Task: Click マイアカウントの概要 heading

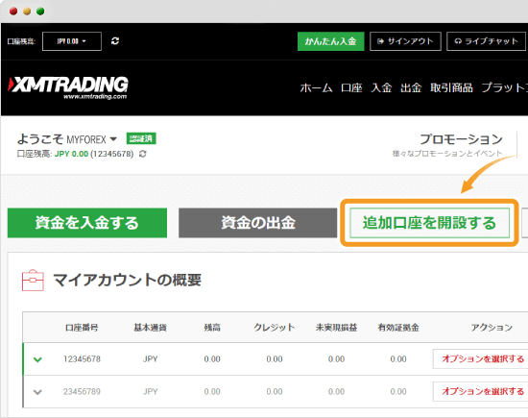Action: coord(128,280)
